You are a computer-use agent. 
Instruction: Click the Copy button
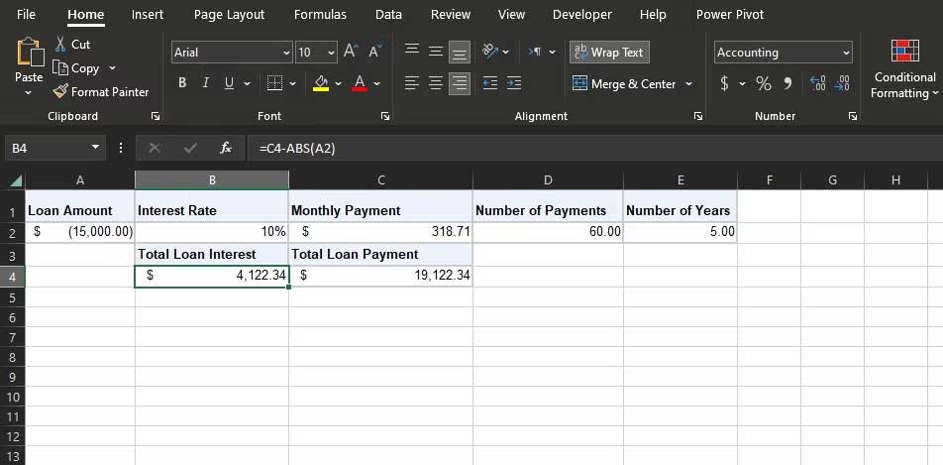(77, 68)
